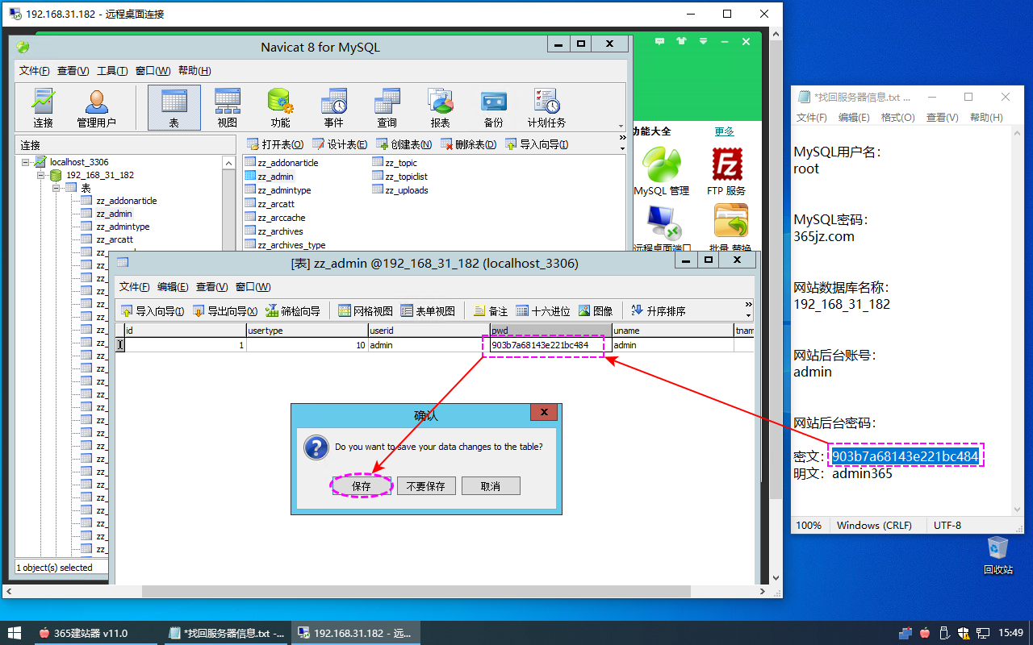
Task: Open 计划任务 (Scheduled tasks) section
Action: pyautogui.click(x=546, y=108)
